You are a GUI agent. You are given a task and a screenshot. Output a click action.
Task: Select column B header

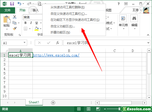pyautogui.click(x=69, y=50)
